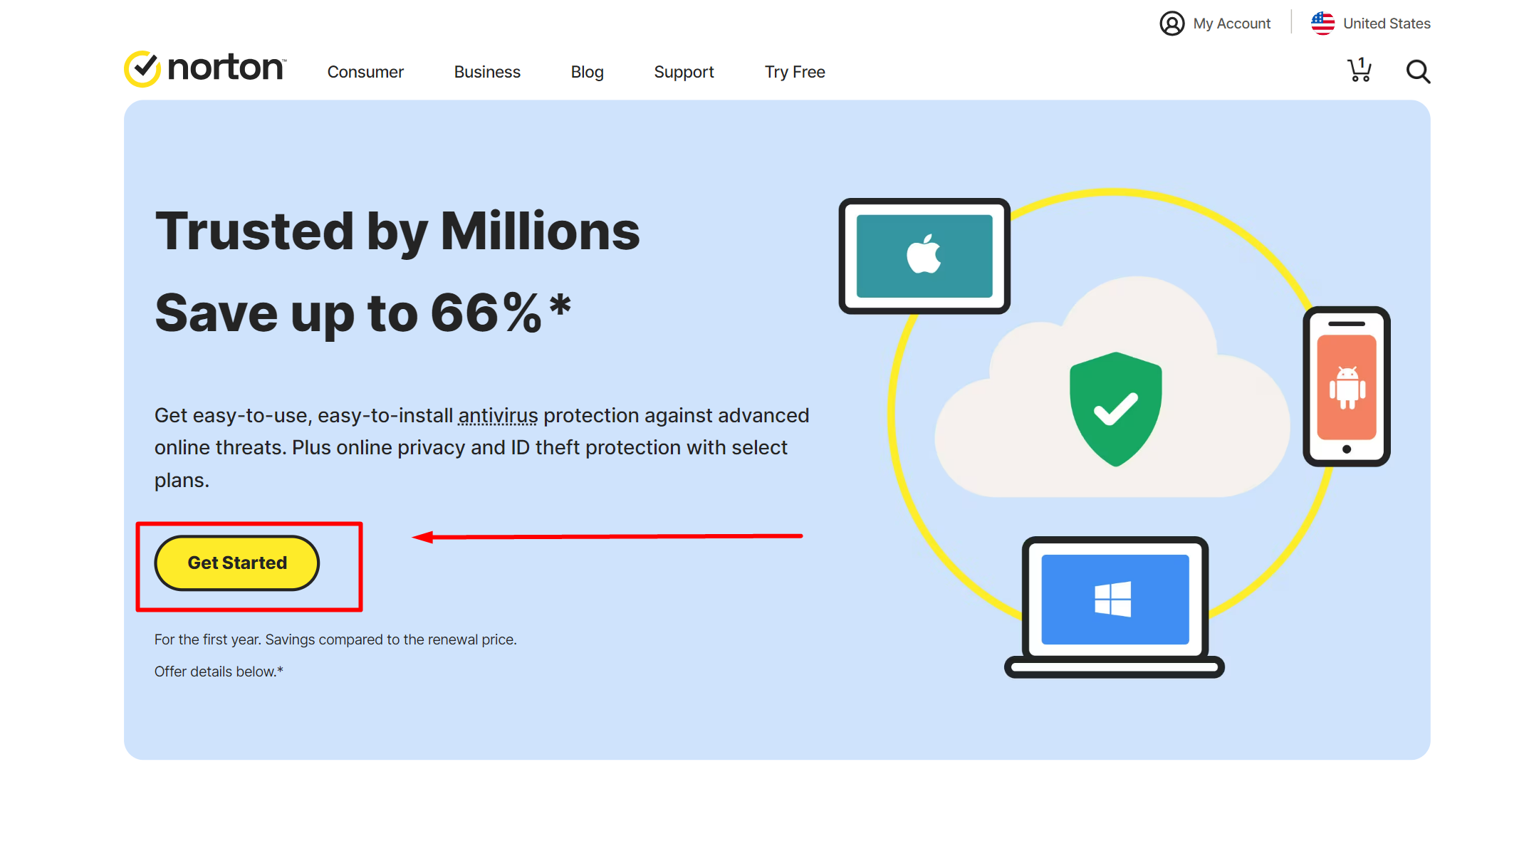Click the underlined antivirus link
The width and height of the screenshot is (1529, 841).
click(x=498, y=415)
